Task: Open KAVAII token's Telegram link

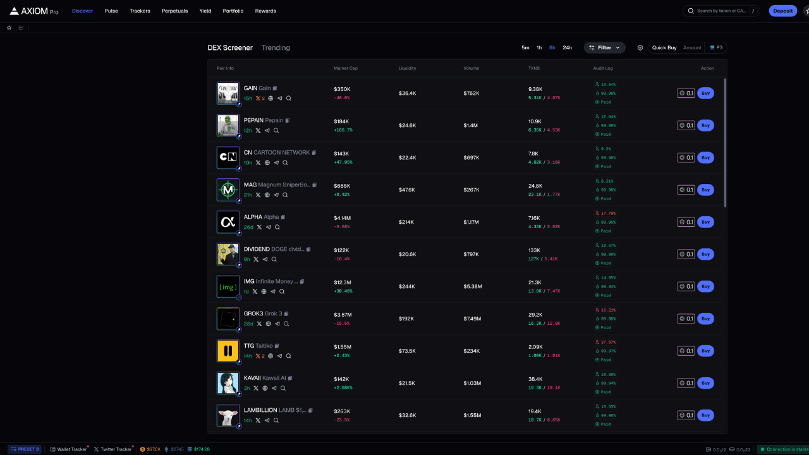Action: (274, 388)
